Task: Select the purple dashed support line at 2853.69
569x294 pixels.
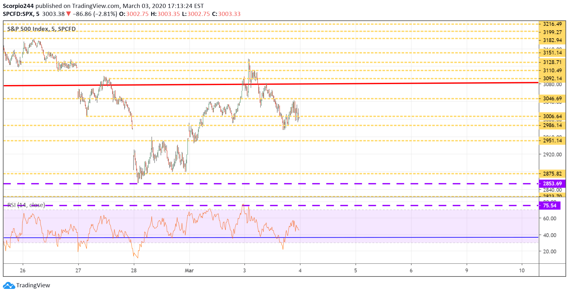Action: (271, 184)
